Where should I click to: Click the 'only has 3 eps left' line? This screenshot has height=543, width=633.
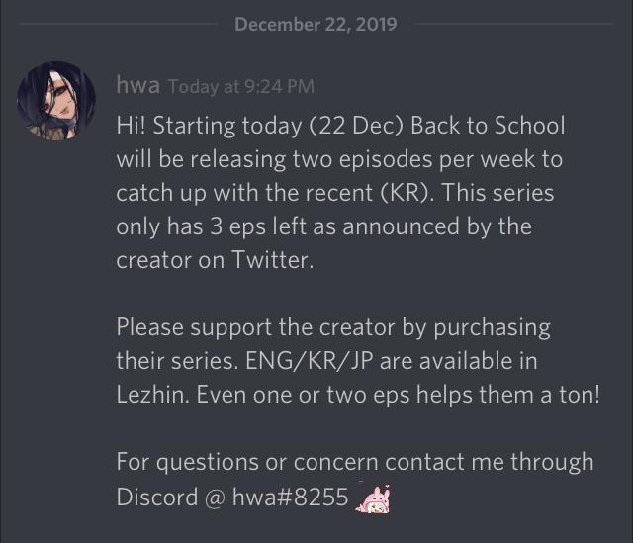(x=323, y=226)
